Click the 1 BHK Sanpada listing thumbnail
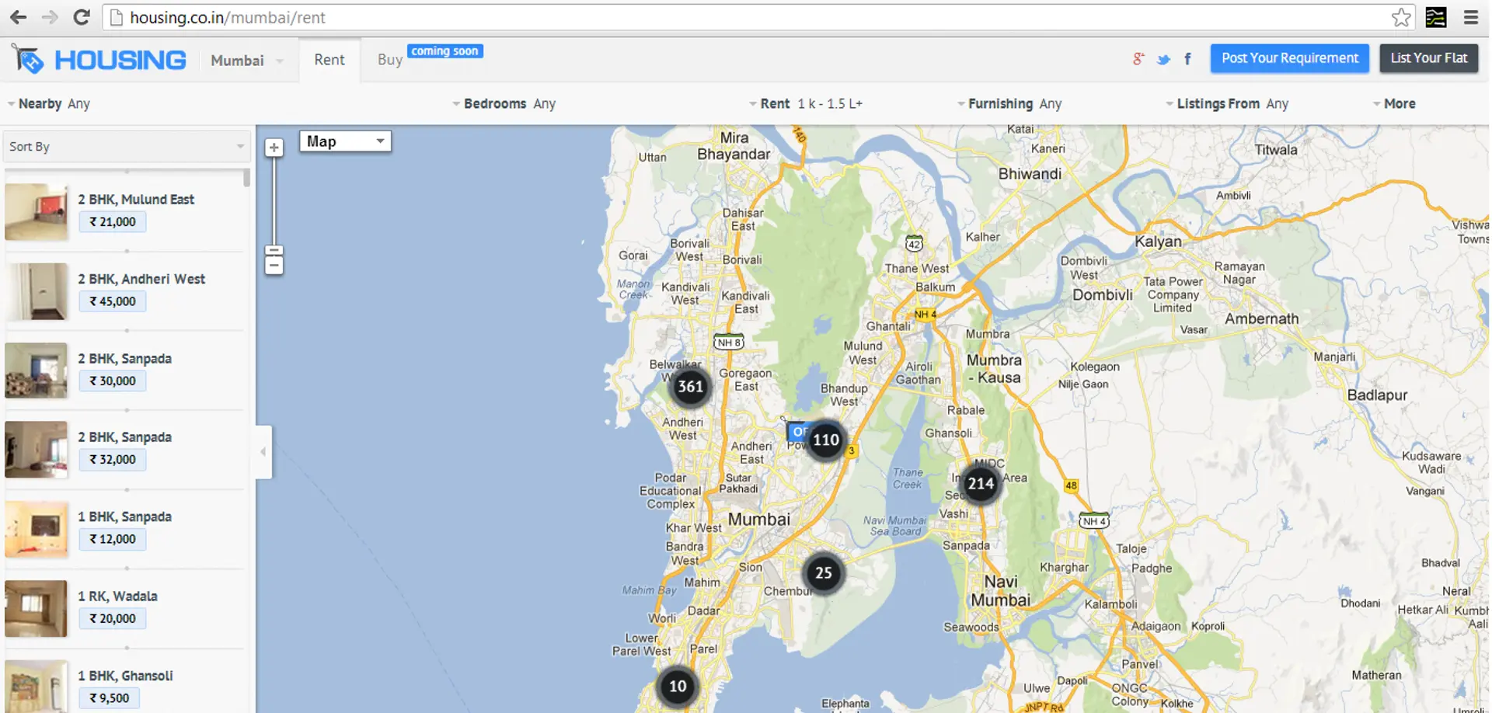The height and width of the screenshot is (713, 1492). (x=37, y=529)
